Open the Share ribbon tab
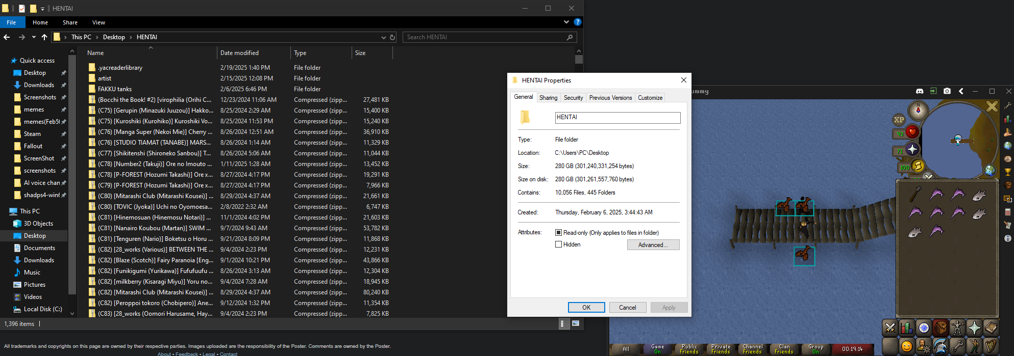The width and height of the screenshot is (1014, 356). click(x=70, y=22)
